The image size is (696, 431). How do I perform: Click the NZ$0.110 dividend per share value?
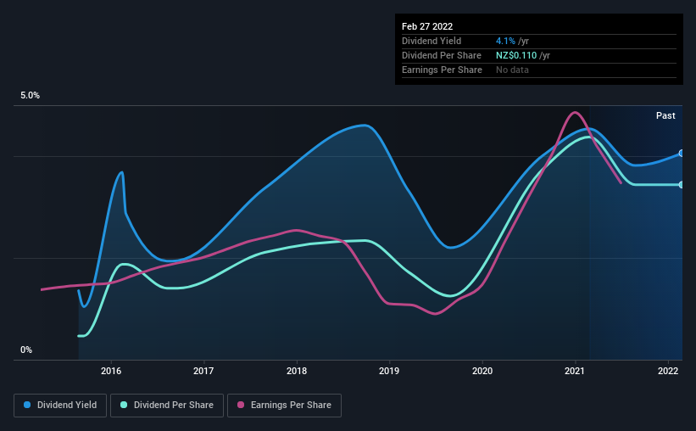[x=516, y=55]
